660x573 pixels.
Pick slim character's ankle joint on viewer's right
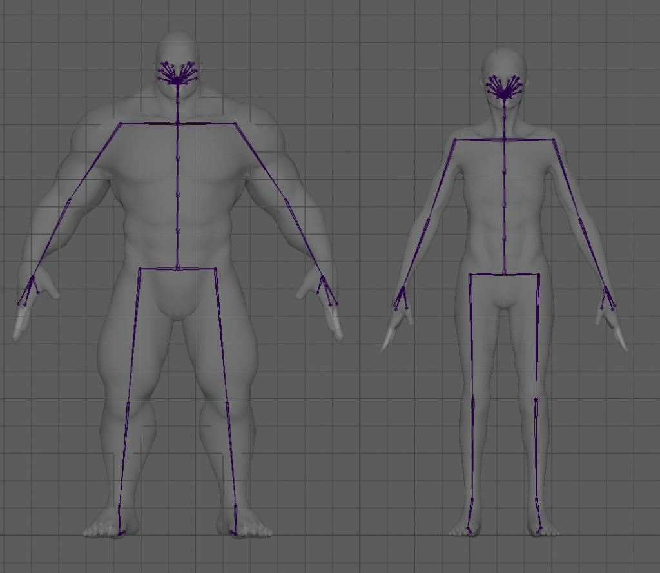pyautogui.click(x=537, y=500)
